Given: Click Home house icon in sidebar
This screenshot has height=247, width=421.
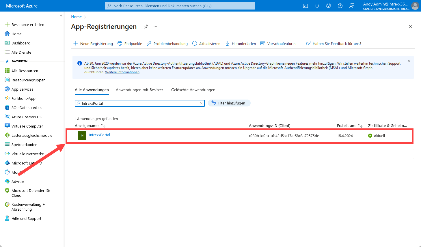Looking at the screenshot, I should [7, 34].
